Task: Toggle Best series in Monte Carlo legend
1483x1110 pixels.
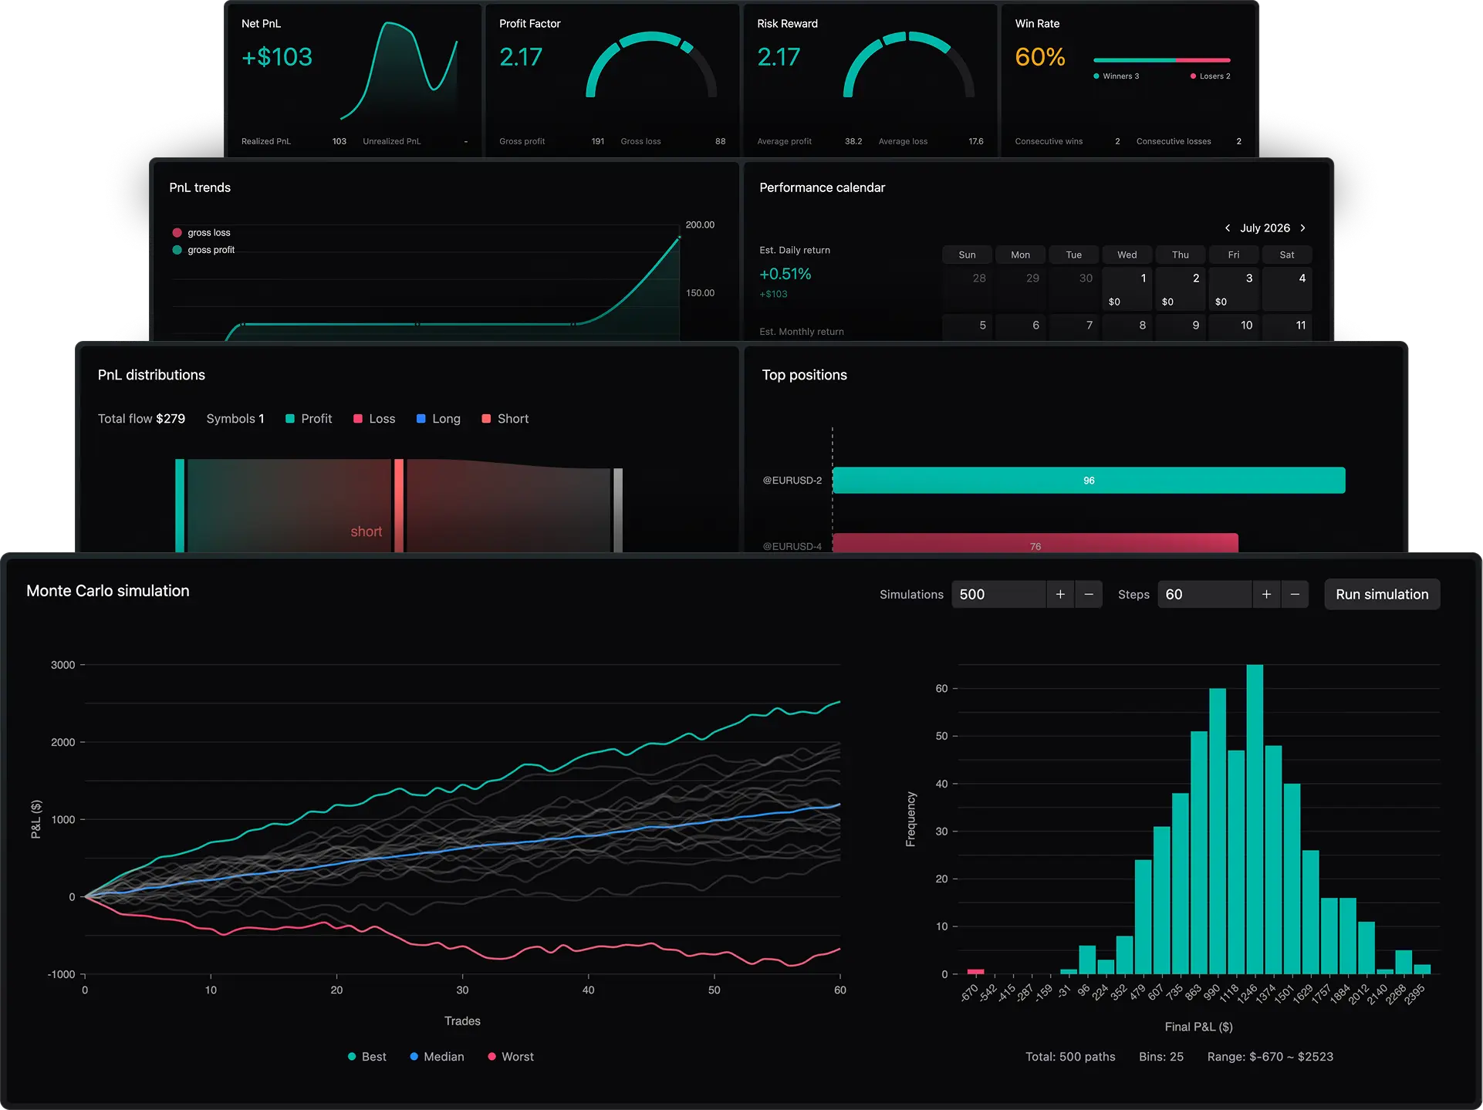Action: point(367,1057)
